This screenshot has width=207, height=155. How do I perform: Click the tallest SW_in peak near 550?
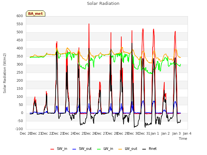click(x=89, y=24)
